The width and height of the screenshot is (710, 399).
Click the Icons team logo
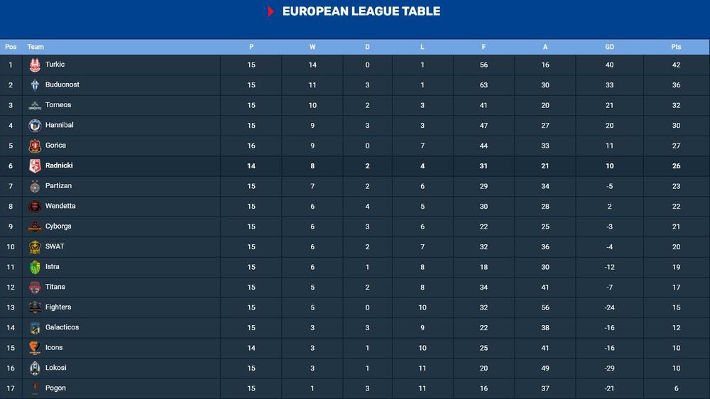pyautogui.click(x=35, y=349)
